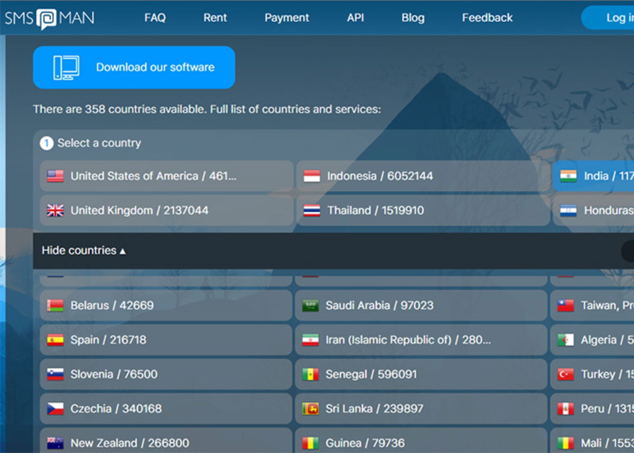This screenshot has width=634, height=453.
Task: Open the Rent page
Action: (x=215, y=17)
